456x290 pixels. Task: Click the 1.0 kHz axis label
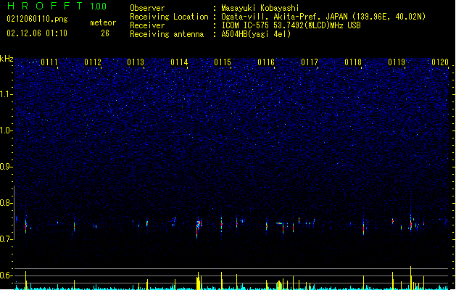[x=6, y=130]
